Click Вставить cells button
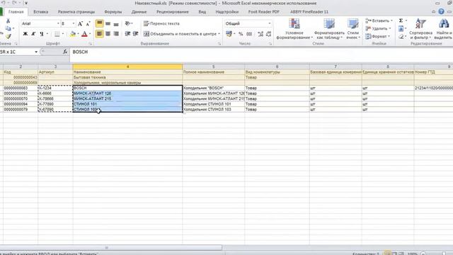 (379, 21)
